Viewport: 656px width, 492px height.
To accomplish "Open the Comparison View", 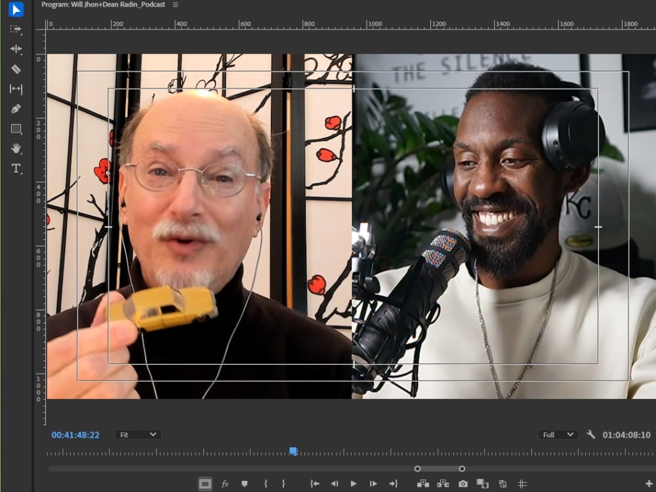I will tap(482, 484).
